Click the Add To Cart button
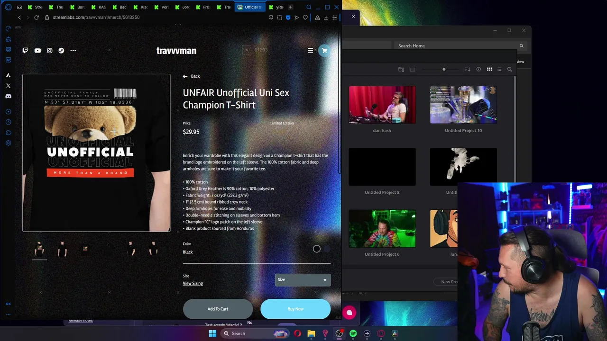The height and width of the screenshot is (341, 607). (218, 309)
